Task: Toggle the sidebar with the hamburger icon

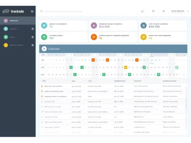Action: point(32,11)
